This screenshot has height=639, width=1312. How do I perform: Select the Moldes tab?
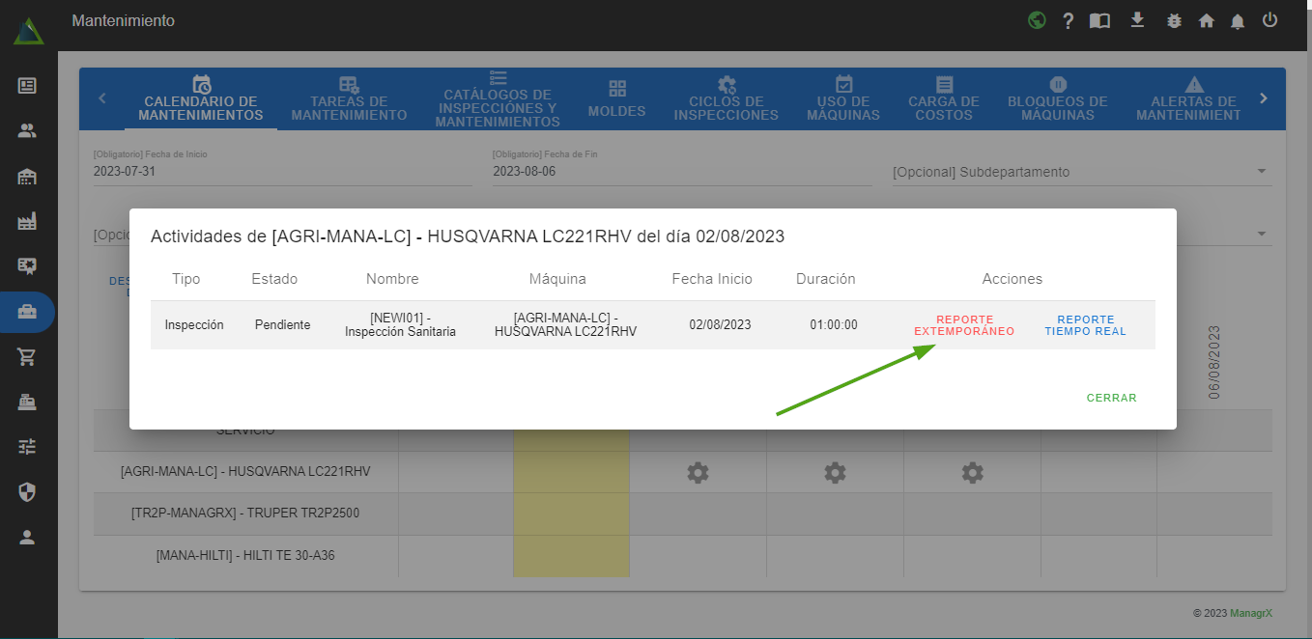(616, 98)
